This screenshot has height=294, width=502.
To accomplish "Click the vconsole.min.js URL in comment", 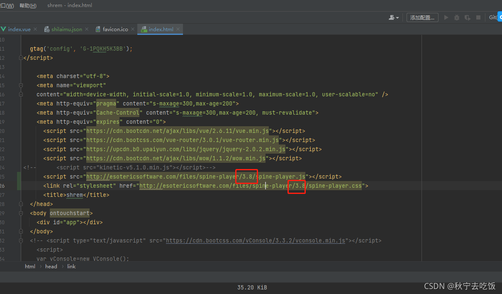I will tap(256, 240).
